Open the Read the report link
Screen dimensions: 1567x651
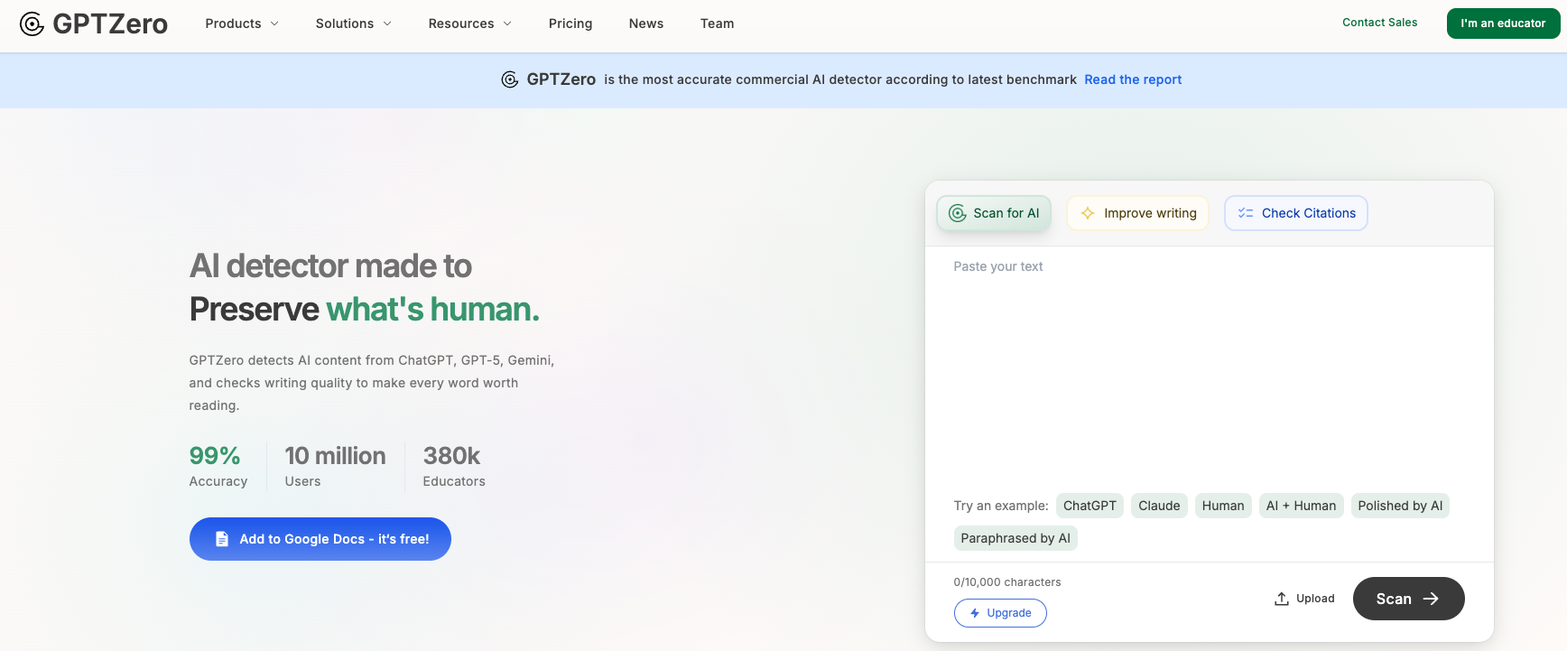pyautogui.click(x=1133, y=79)
